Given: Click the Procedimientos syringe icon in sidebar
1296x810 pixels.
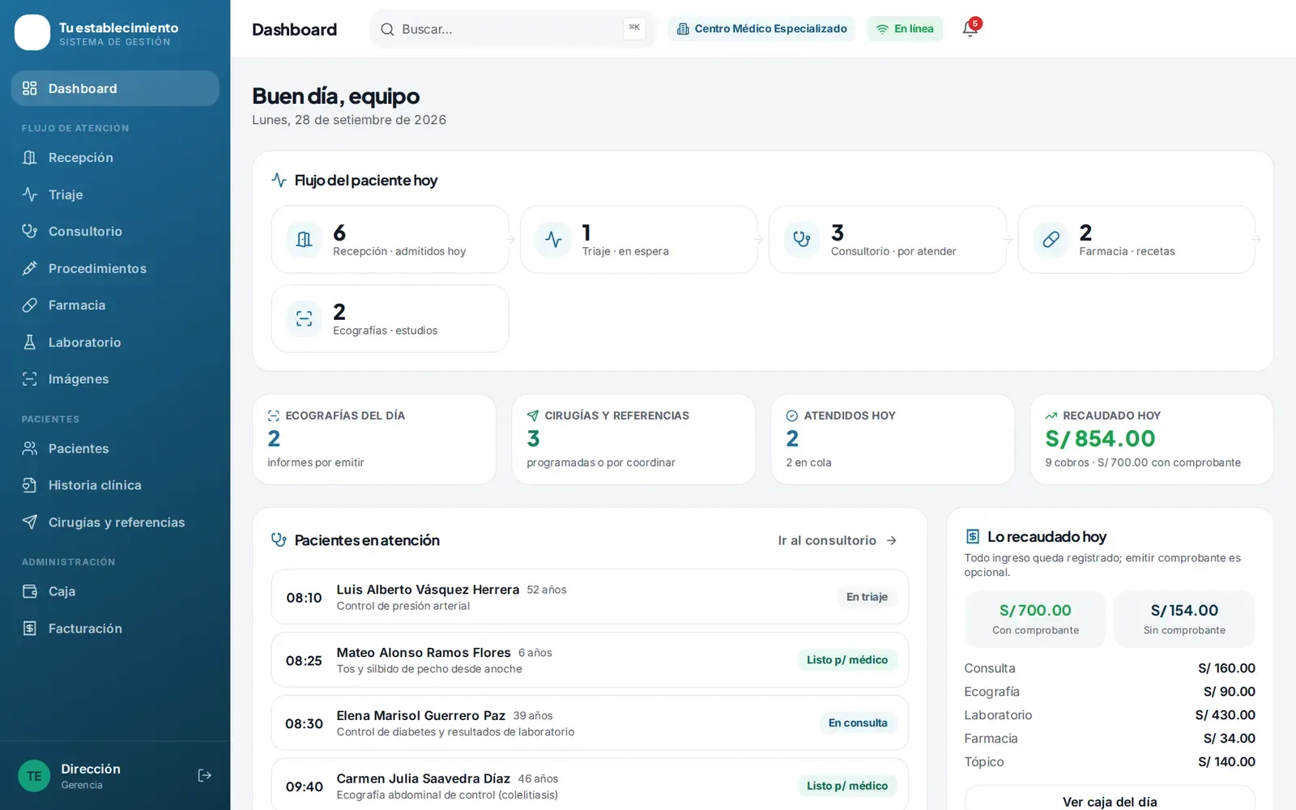Looking at the screenshot, I should click(30, 268).
